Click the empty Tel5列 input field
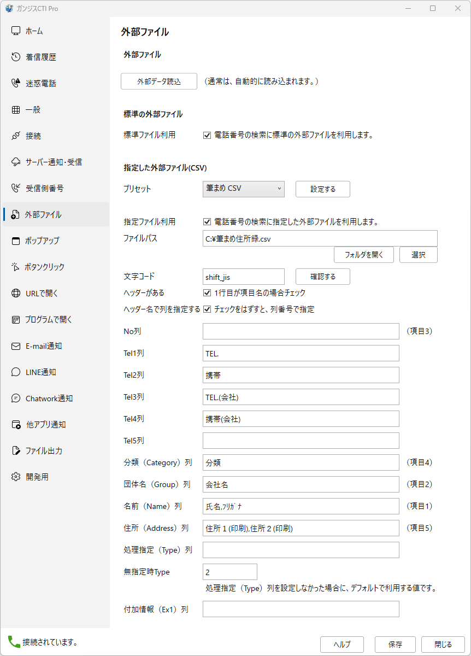The image size is (471, 656). (x=301, y=441)
